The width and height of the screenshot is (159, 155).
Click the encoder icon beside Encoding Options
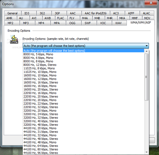pyautogui.click(x=14, y=39)
